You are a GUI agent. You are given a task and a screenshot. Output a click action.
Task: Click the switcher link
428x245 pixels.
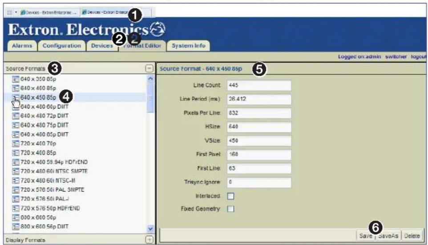point(396,56)
